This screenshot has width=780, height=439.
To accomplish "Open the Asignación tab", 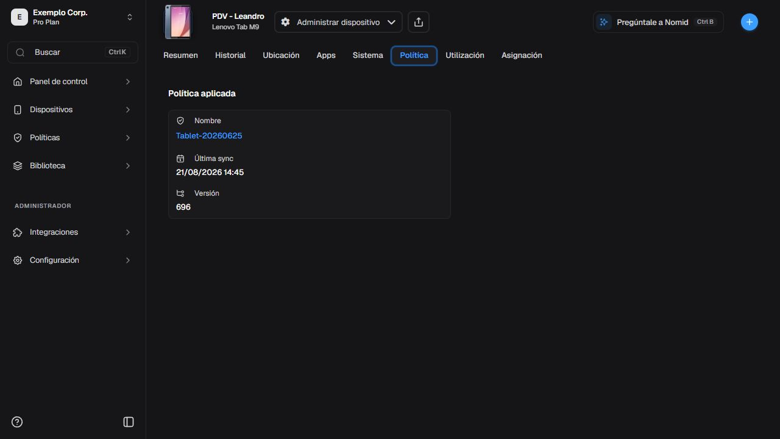I will click(522, 55).
